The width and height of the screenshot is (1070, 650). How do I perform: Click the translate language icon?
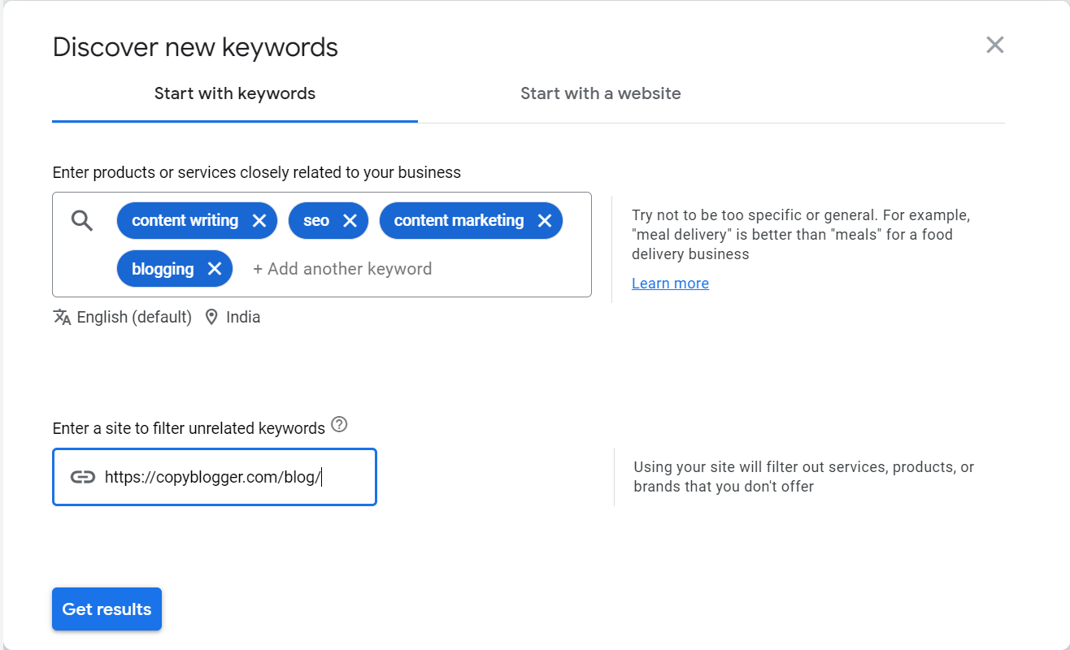click(x=62, y=317)
